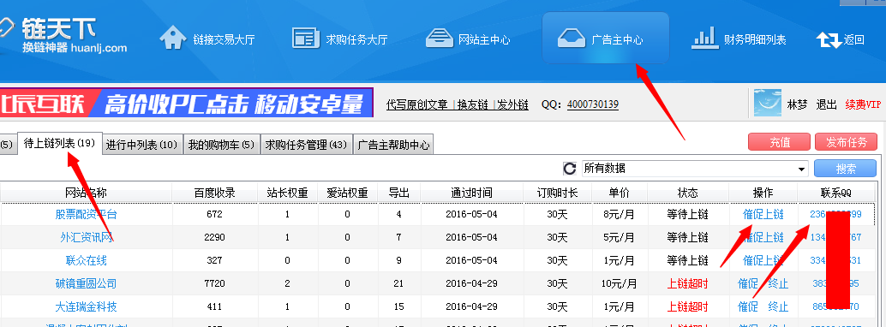This screenshot has width=886, height=327.
Task: Open 破镜重圆公司 site link
Action: click(86, 283)
